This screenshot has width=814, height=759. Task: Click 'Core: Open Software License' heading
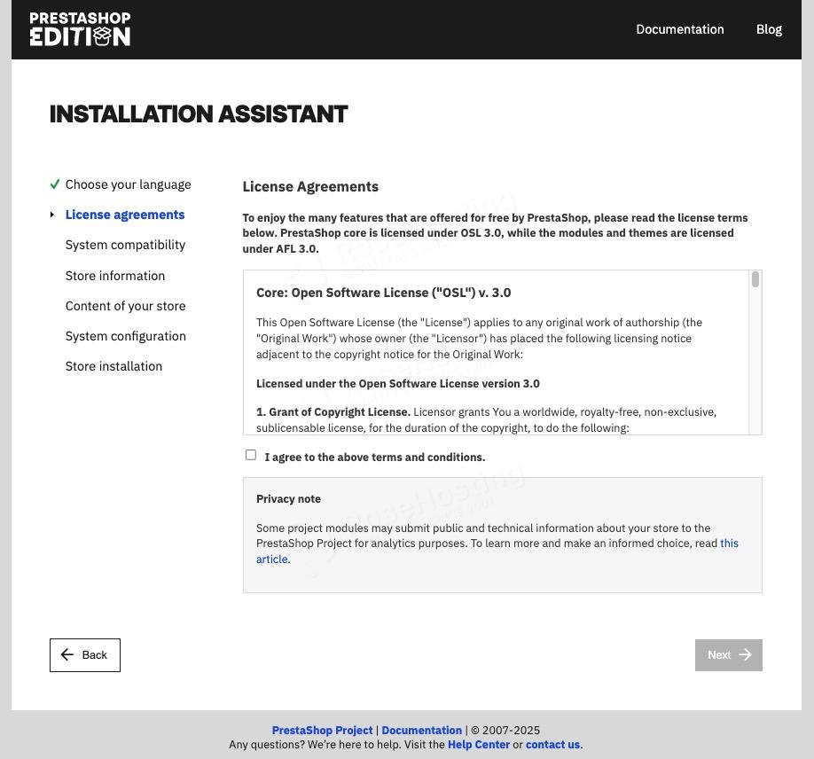[384, 293]
